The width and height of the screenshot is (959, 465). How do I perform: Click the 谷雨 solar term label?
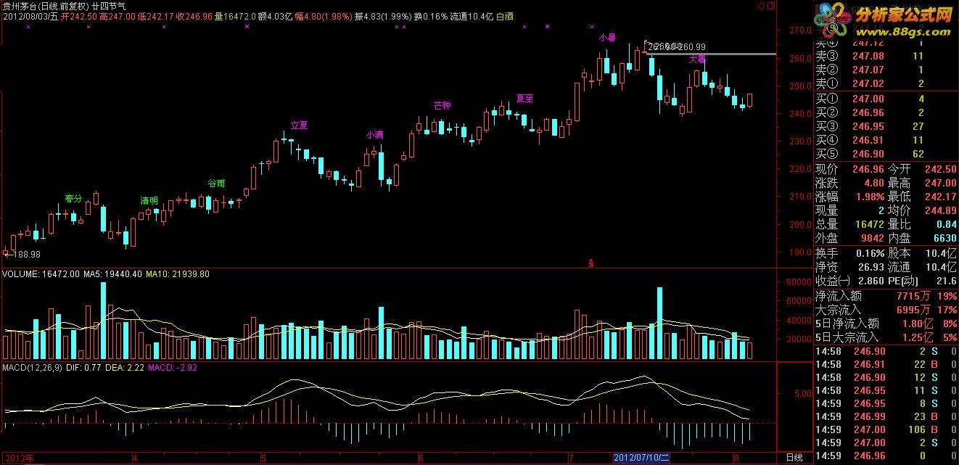216,183
